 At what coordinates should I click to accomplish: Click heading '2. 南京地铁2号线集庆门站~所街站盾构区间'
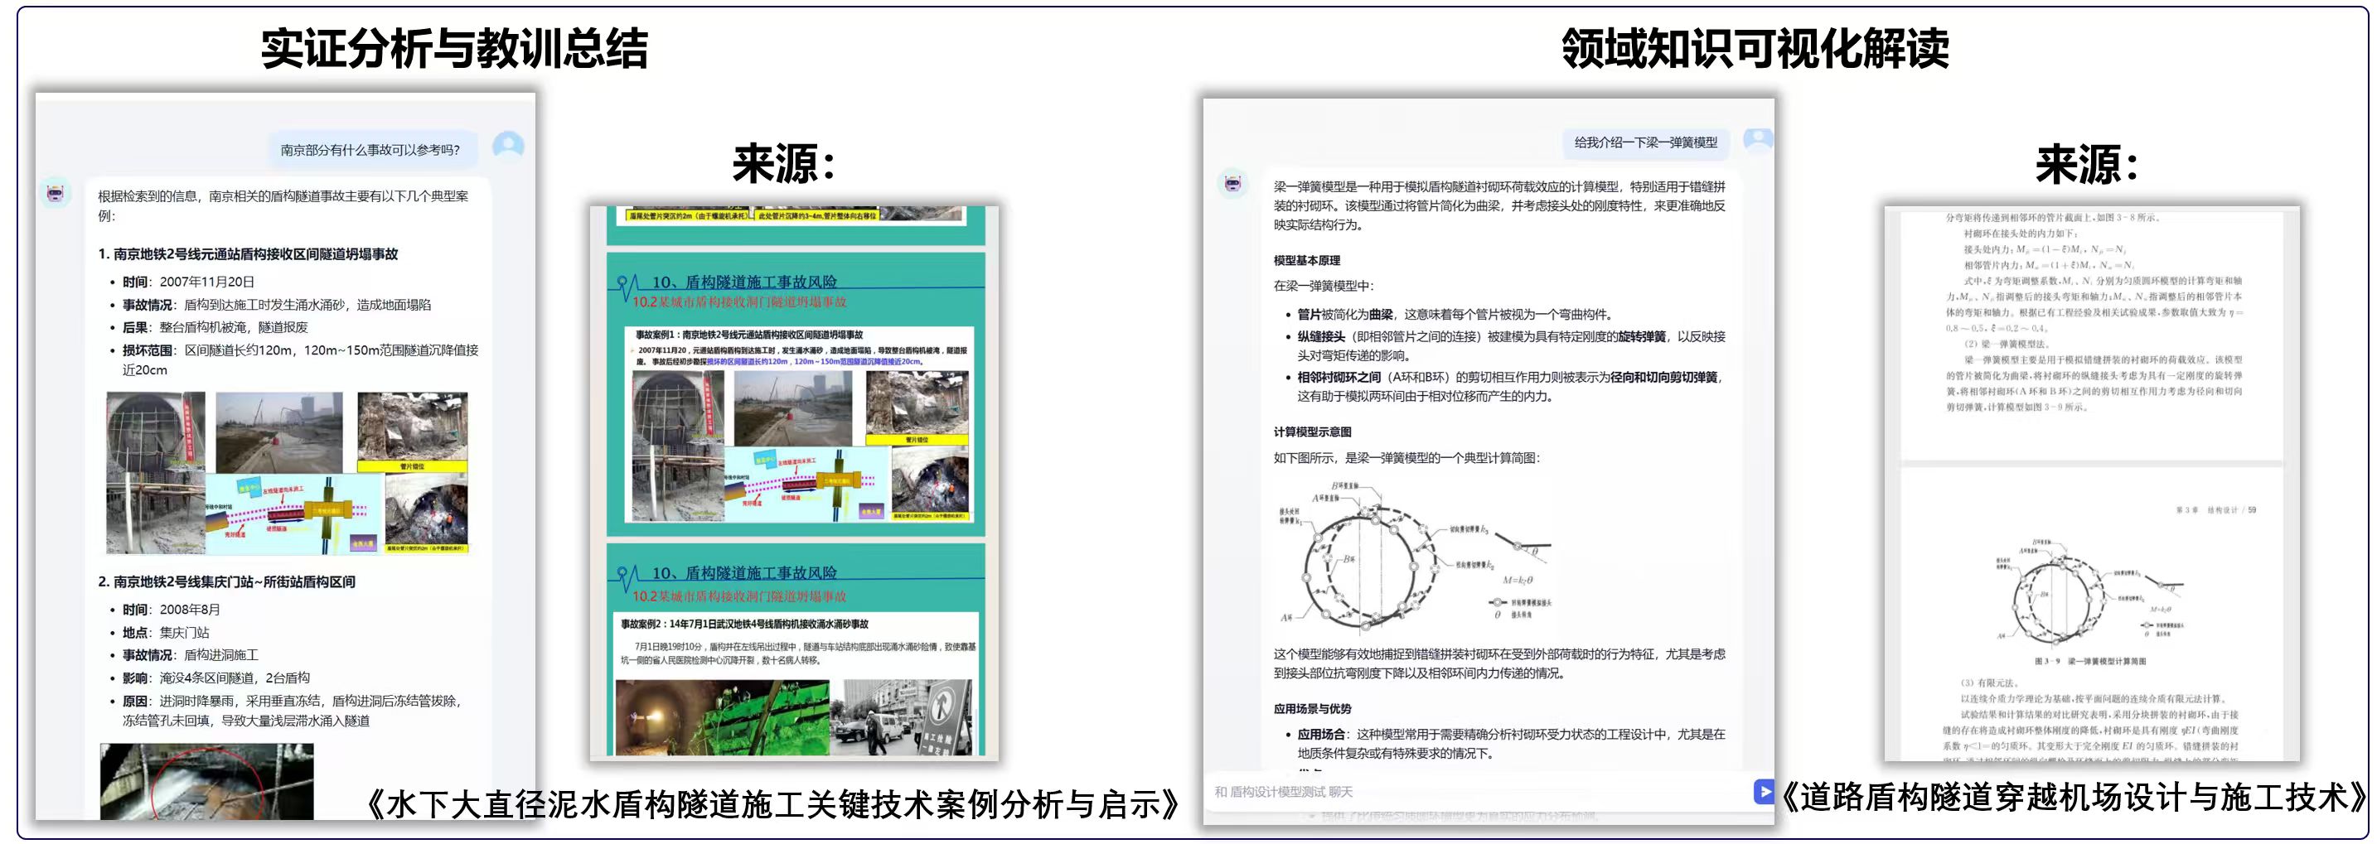(x=227, y=582)
